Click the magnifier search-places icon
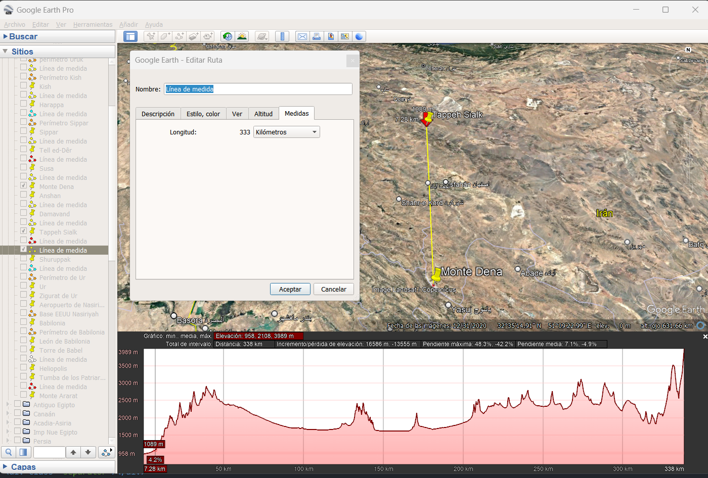 point(8,452)
